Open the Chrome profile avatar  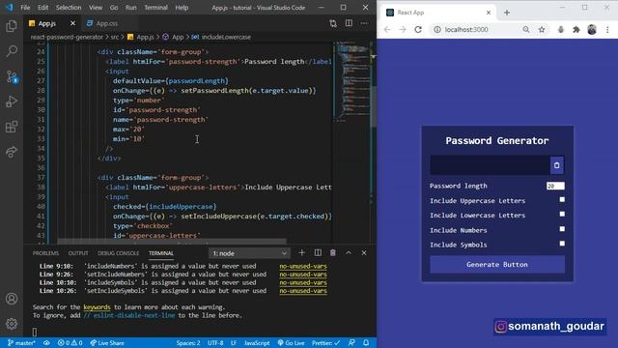[592, 30]
